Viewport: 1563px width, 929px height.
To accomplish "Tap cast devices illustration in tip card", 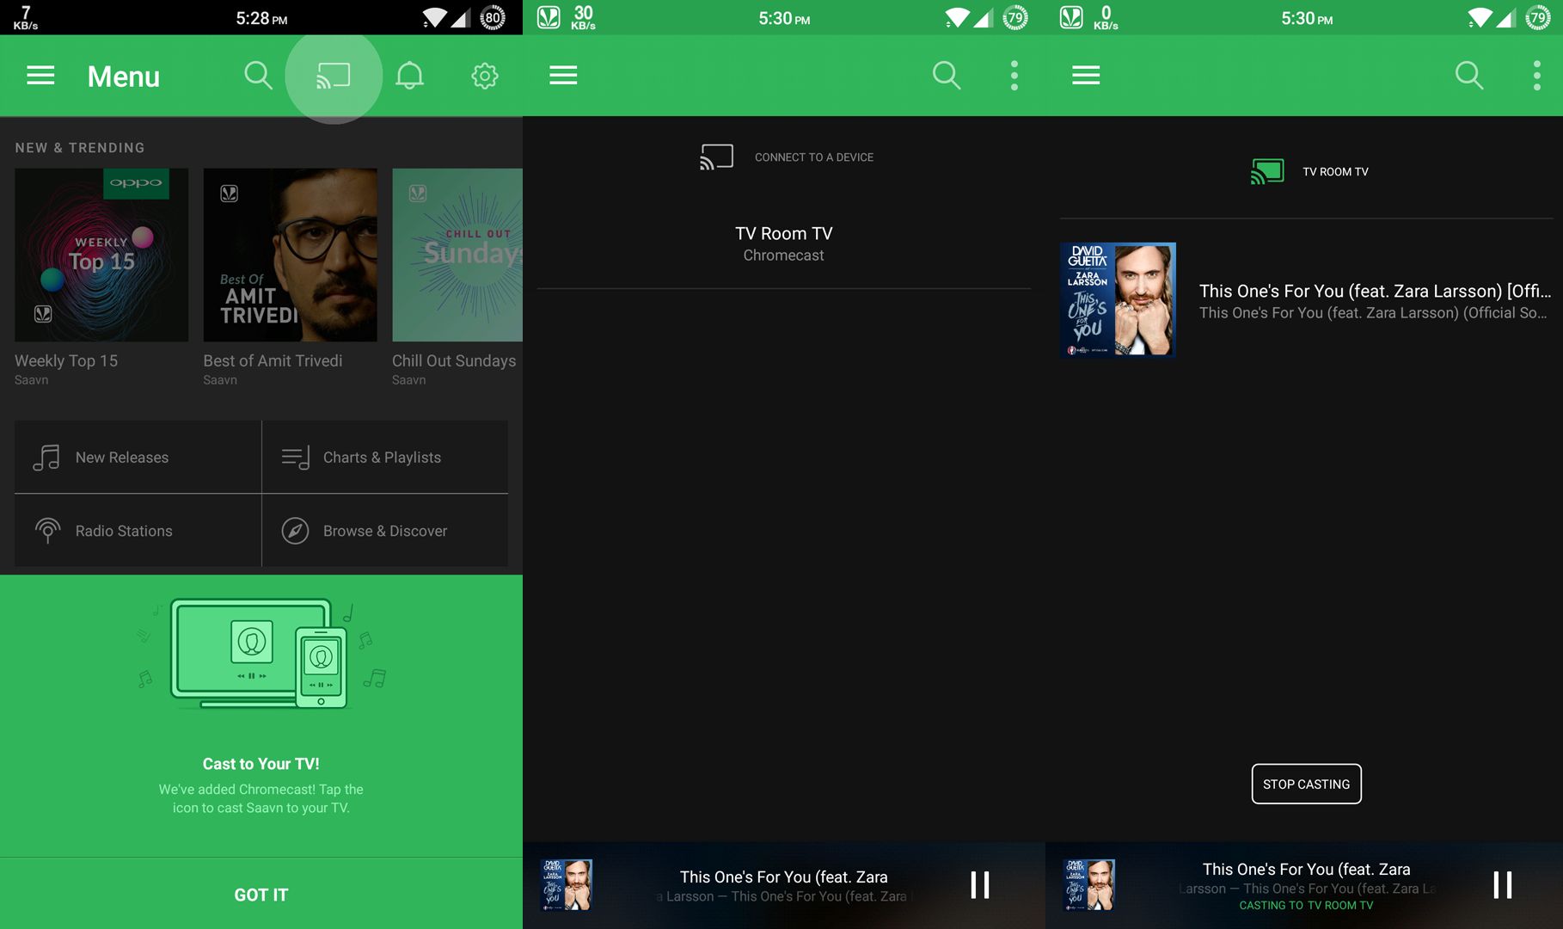I will pos(261,654).
